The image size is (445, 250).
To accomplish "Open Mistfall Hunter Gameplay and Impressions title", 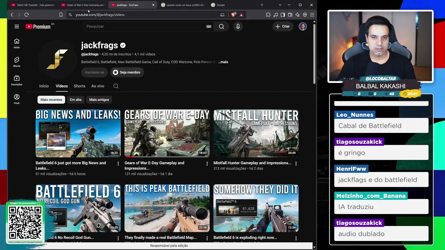I will 252,163.
